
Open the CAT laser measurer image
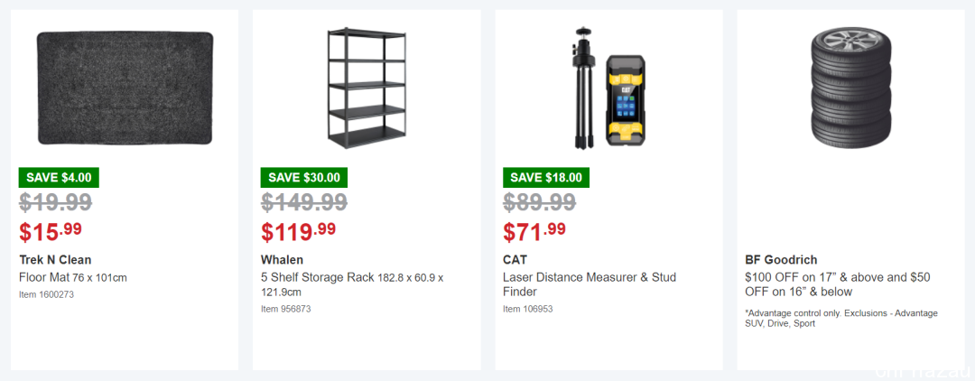(608, 88)
